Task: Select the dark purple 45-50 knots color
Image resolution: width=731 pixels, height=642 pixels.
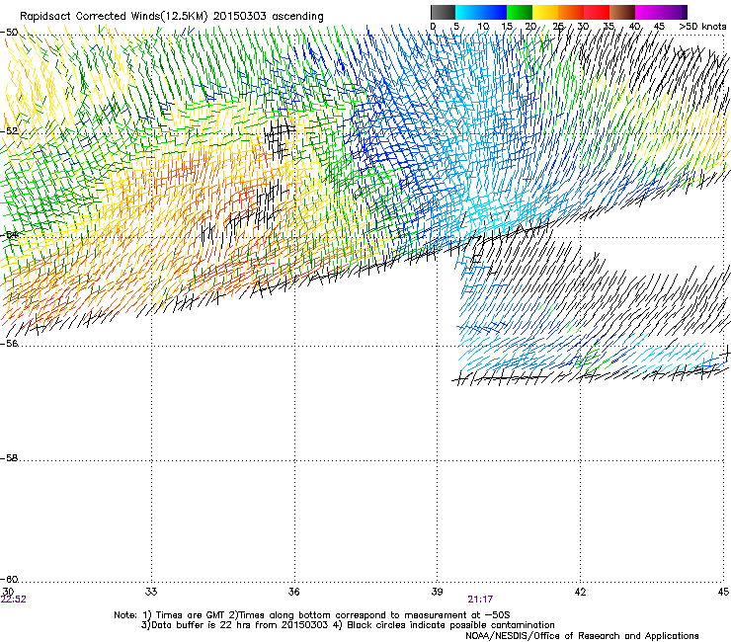Action: pyautogui.click(x=674, y=12)
